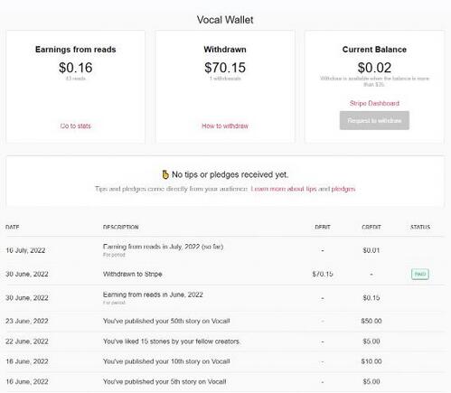Select the 10th story published transaction
This screenshot has width=451, height=393.
225,361
